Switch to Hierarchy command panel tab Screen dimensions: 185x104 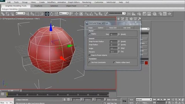pos(127,19)
